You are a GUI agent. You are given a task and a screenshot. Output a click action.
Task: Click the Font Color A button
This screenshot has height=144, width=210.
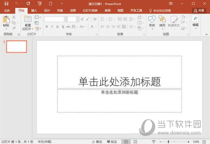coord(92,26)
